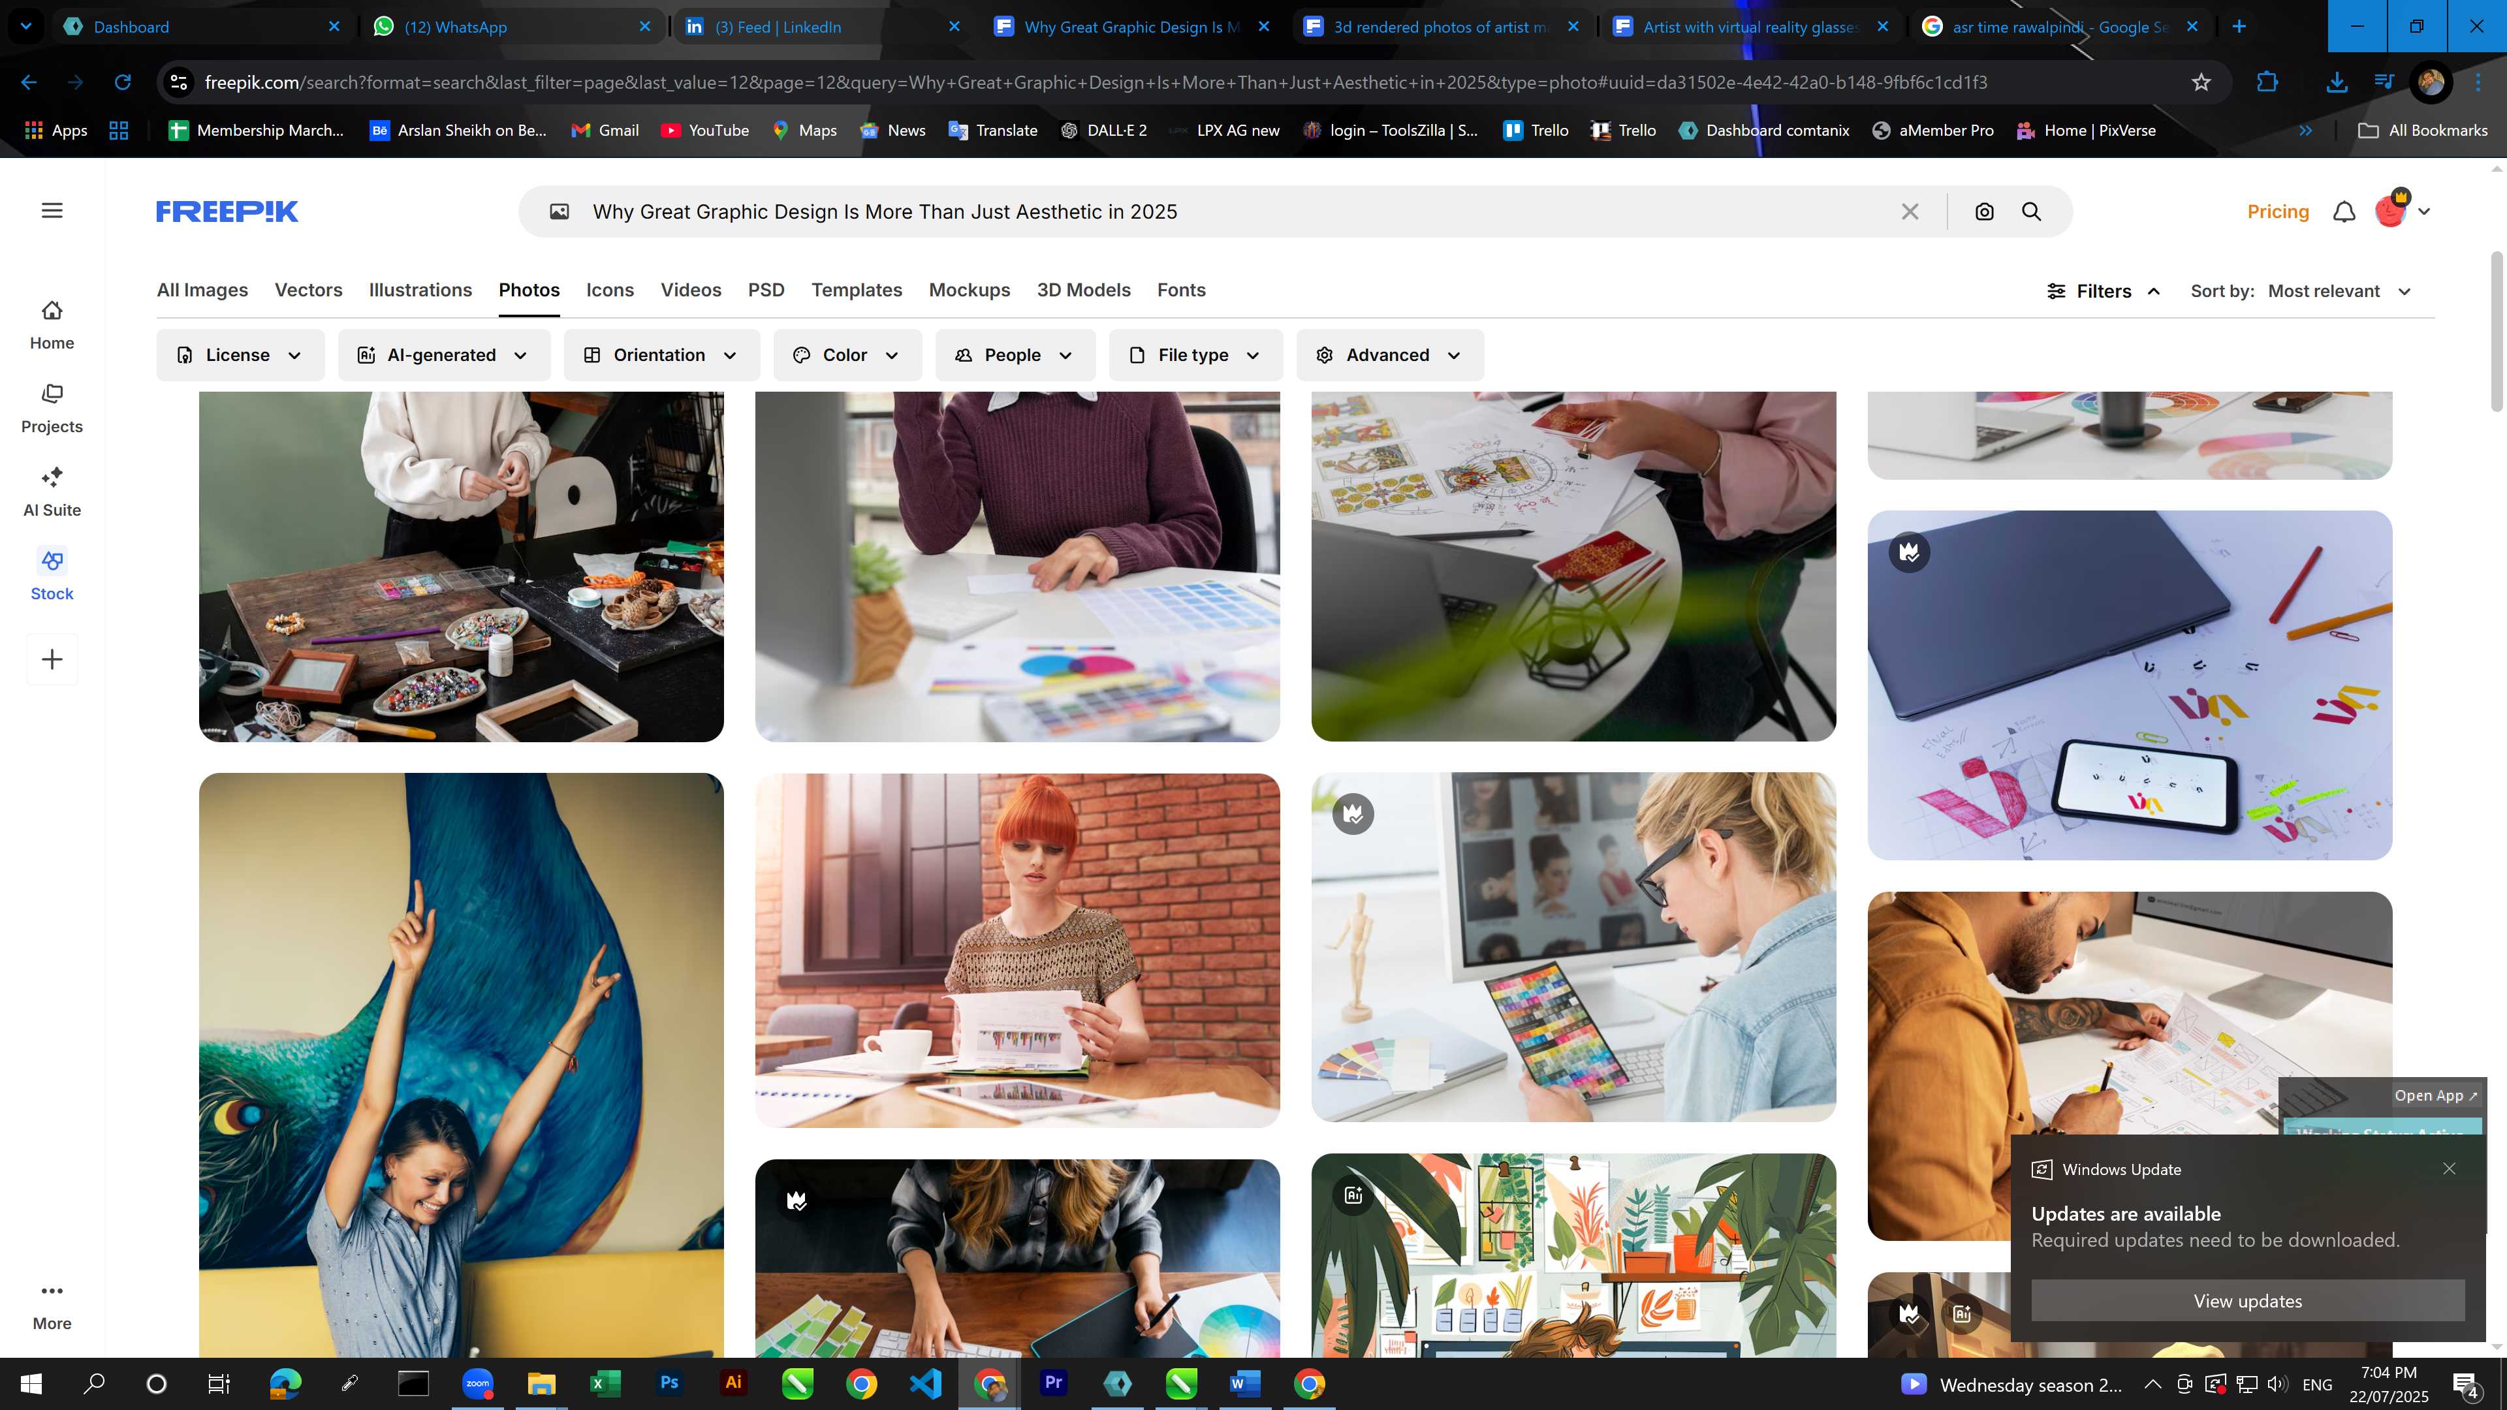Open Illustrator from the taskbar
The width and height of the screenshot is (2507, 1410).
[x=733, y=1383]
